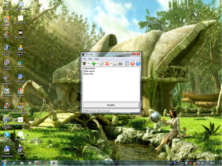The height and width of the screenshot is (166, 222).
Task: Click the printer icon in toolbar
Action: [x=120, y=64]
